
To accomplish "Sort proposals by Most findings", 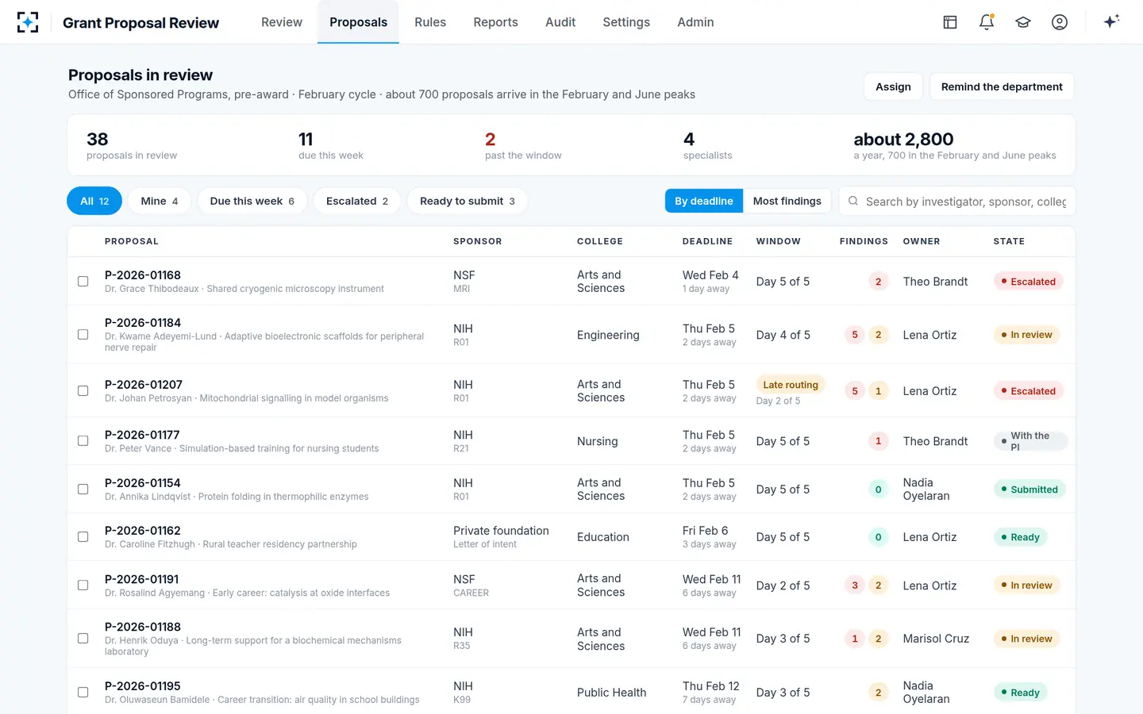I will tap(787, 202).
